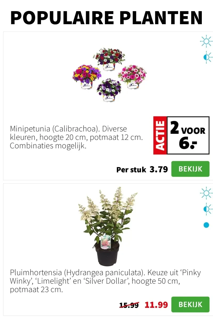Screen dimensions: 213x319
Task: Open the Pluimhortensia plant photo
Action: pos(108,226)
